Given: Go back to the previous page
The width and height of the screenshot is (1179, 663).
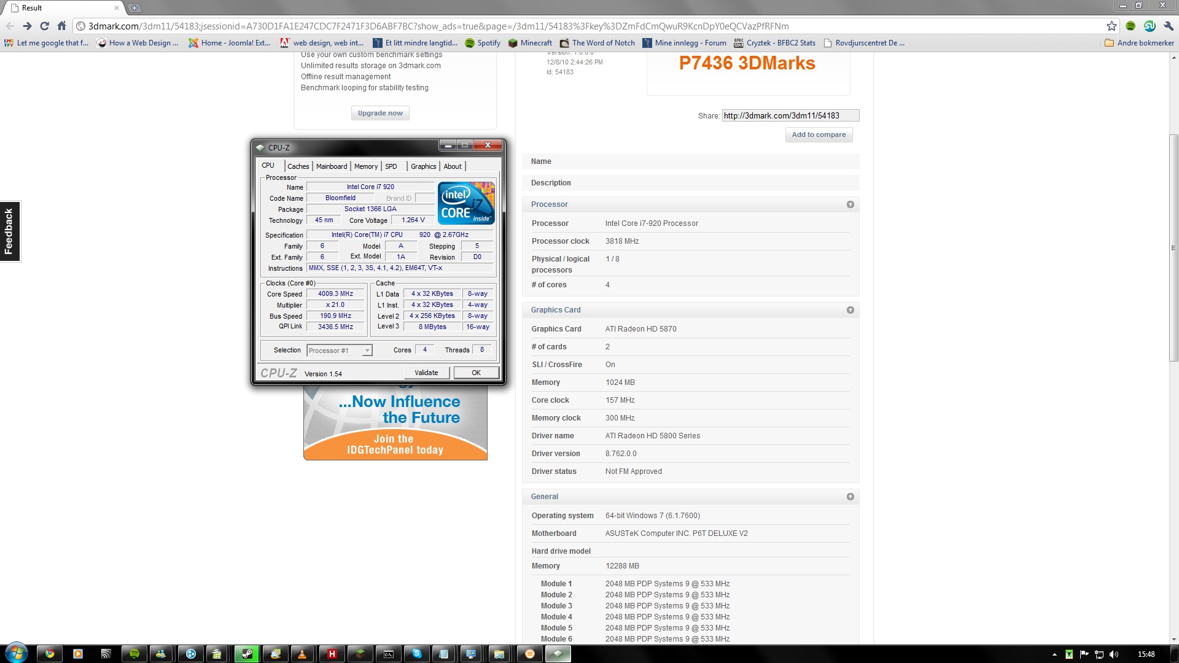Looking at the screenshot, I should [10, 26].
